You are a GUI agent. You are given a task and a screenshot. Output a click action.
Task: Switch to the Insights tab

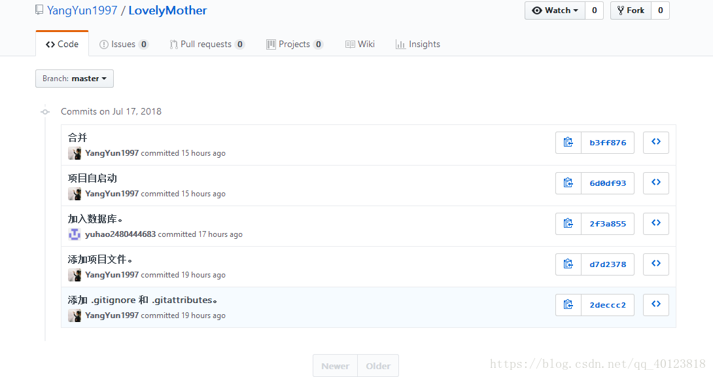click(x=418, y=44)
